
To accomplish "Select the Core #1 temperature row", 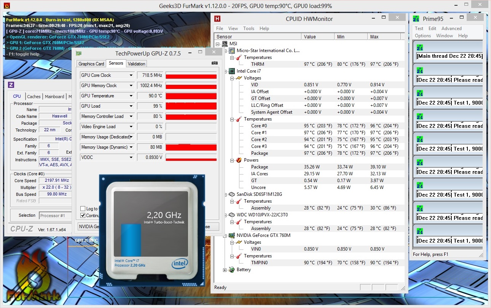I will (309, 133).
